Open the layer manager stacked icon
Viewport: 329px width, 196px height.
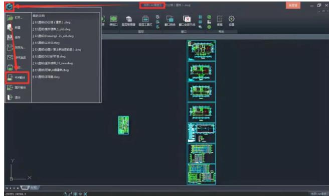pyautogui.click(x=128, y=21)
